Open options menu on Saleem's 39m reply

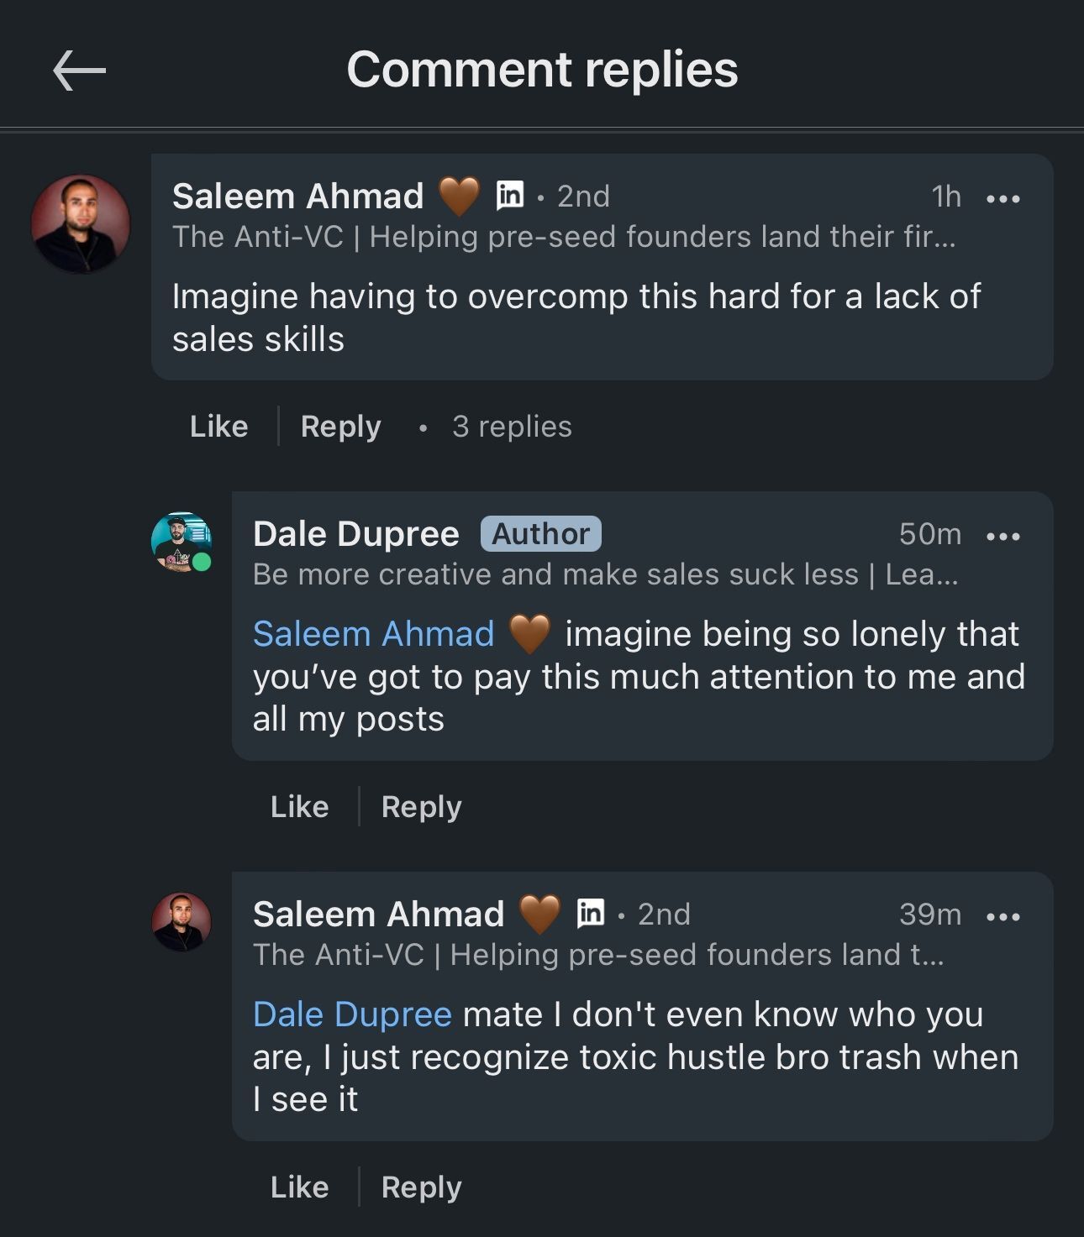(1002, 916)
